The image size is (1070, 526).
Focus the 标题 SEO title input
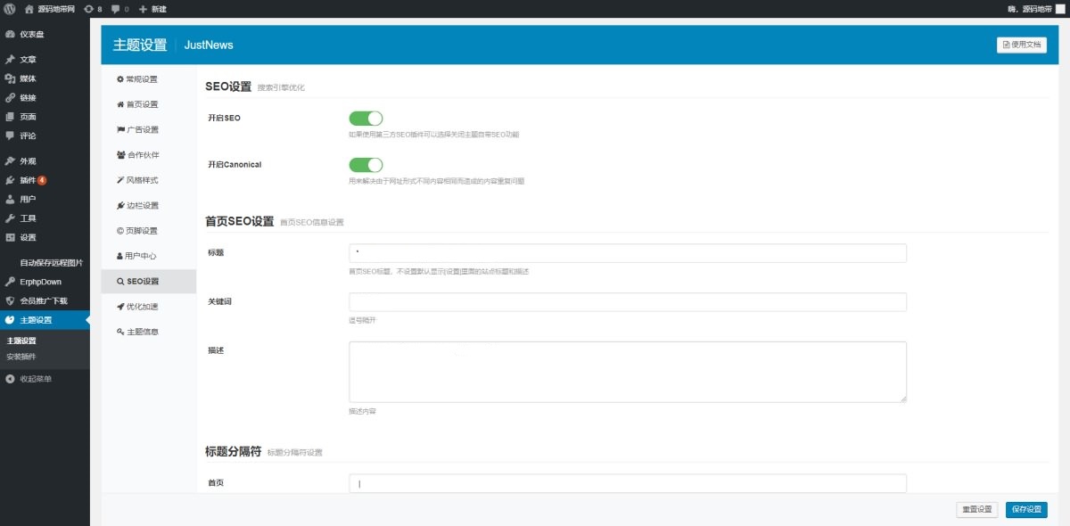[x=628, y=253]
